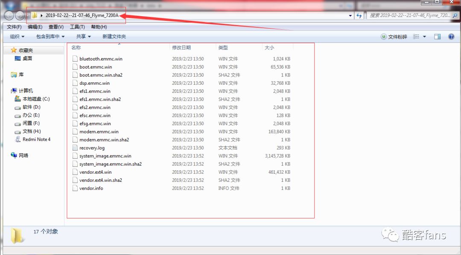461x255 pixels.
Task: Open the 帮助(H) menu
Action: 99,27
